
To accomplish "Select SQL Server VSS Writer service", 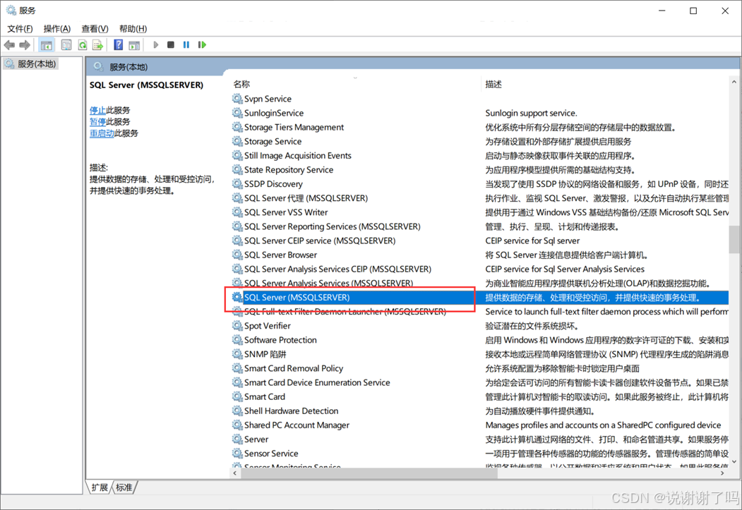I will [286, 212].
